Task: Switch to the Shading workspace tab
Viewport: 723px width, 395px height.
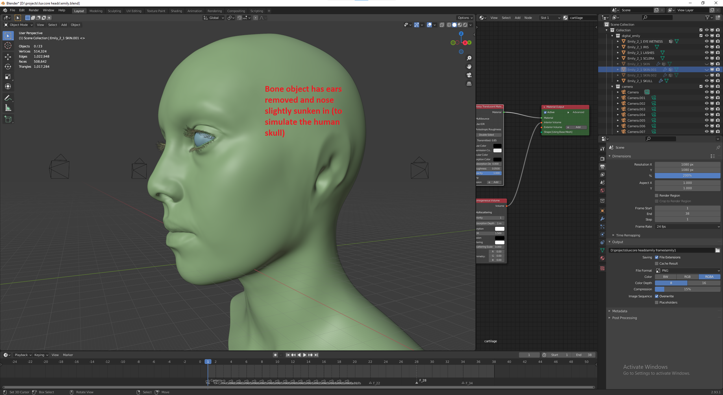Action: click(176, 11)
